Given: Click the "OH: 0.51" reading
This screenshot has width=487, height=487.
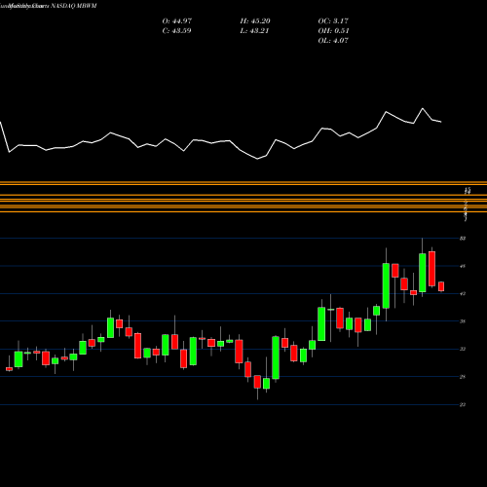Looking at the screenshot, I should pos(333,31).
